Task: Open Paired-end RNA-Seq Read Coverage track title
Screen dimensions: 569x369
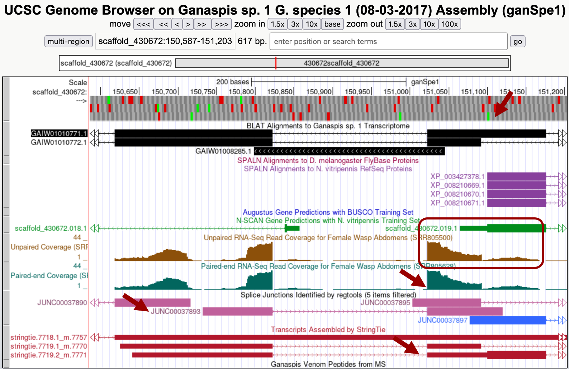Action: [x=328, y=266]
